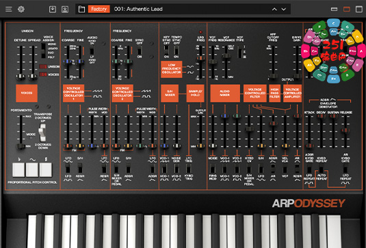The image size is (366, 248).
Task: Click the save preset as icon
Action: [x=65, y=9]
